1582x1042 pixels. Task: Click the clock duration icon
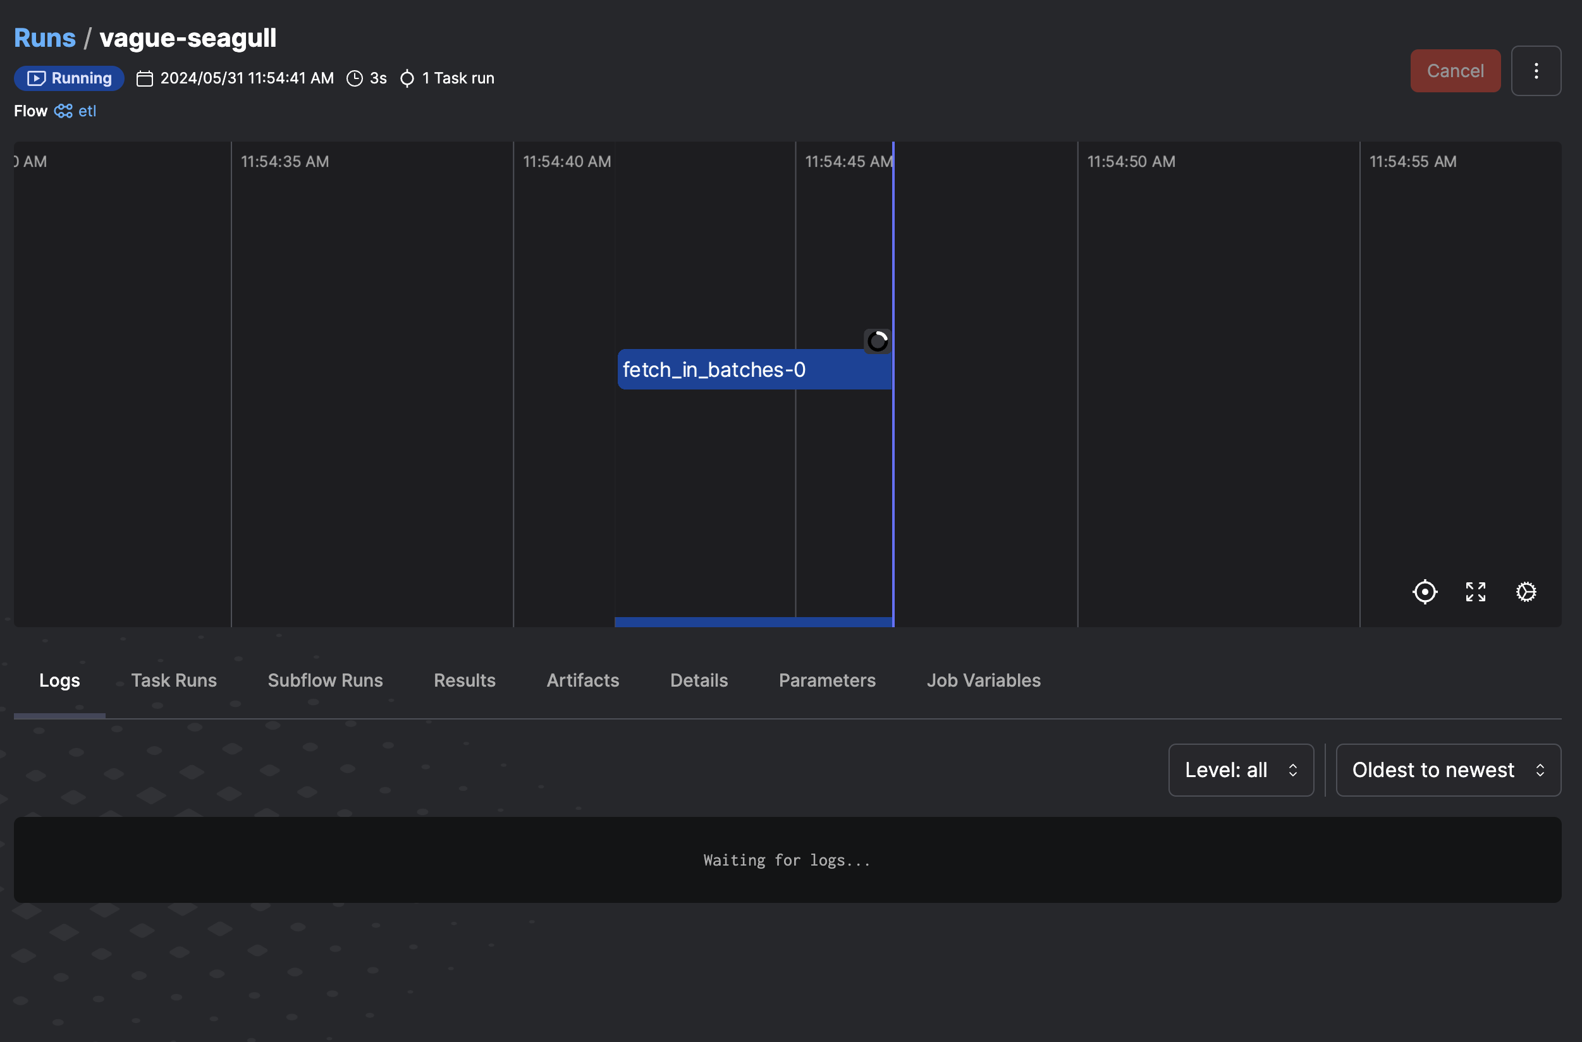pos(355,78)
